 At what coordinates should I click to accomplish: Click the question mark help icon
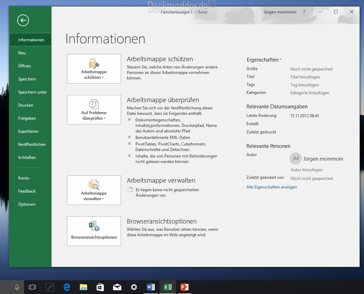(304, 12)
